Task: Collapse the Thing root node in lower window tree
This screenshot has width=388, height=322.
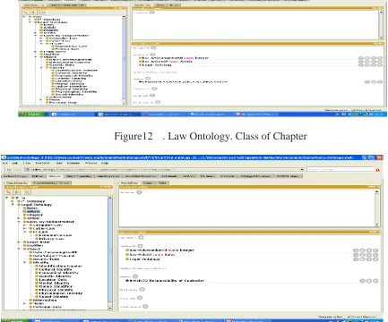Action: pyautogui.click(x=7, y=198)
